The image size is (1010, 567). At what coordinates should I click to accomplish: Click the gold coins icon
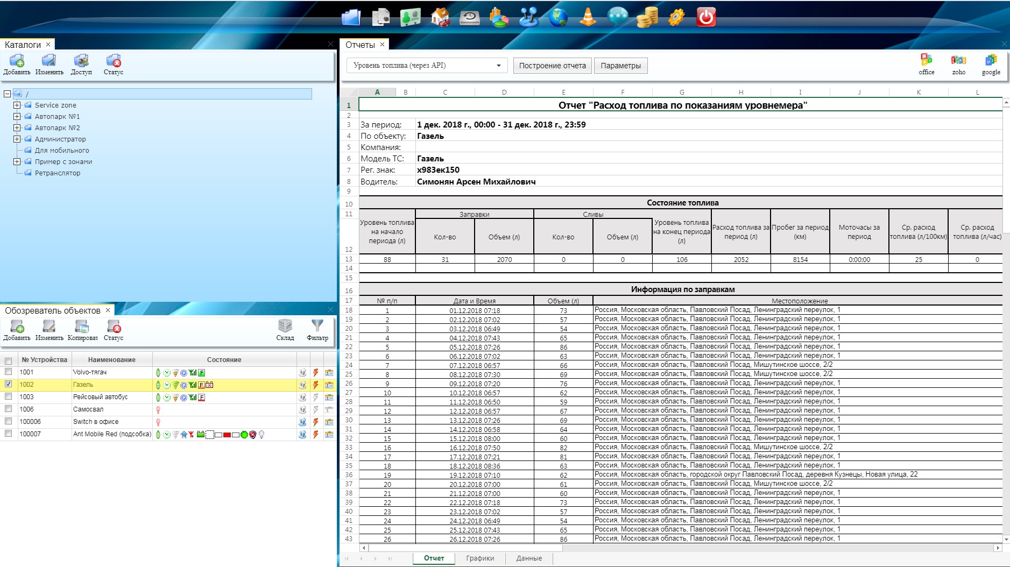[647, 17]
